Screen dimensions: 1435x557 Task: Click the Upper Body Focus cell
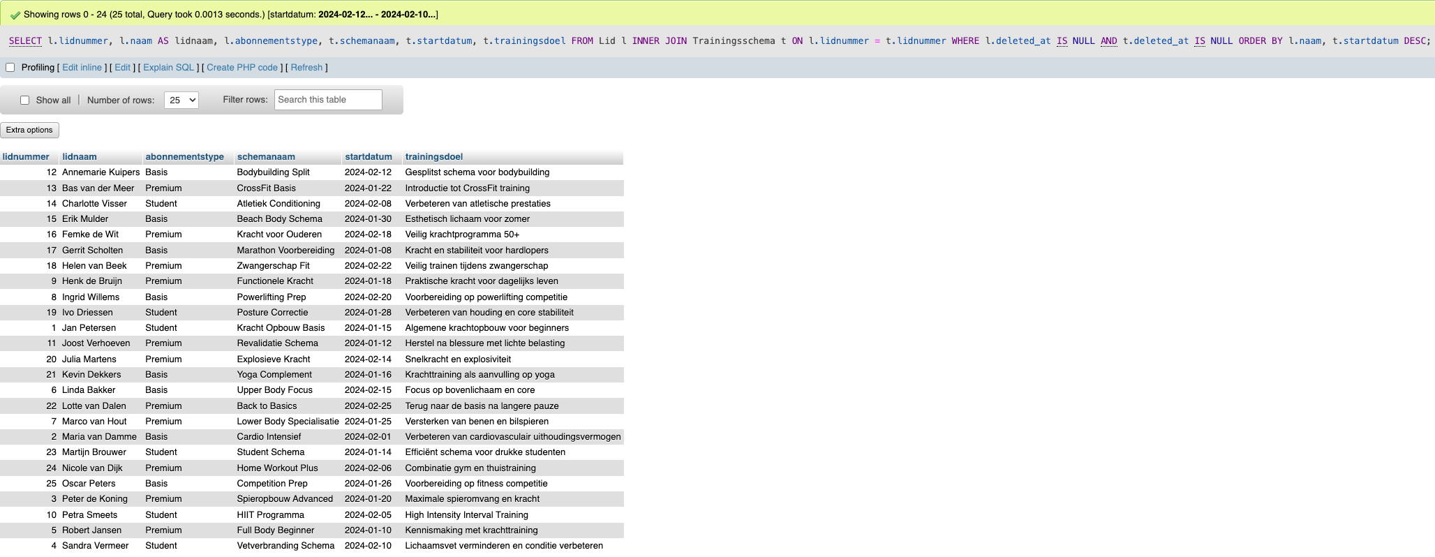[x=288, y=390]
